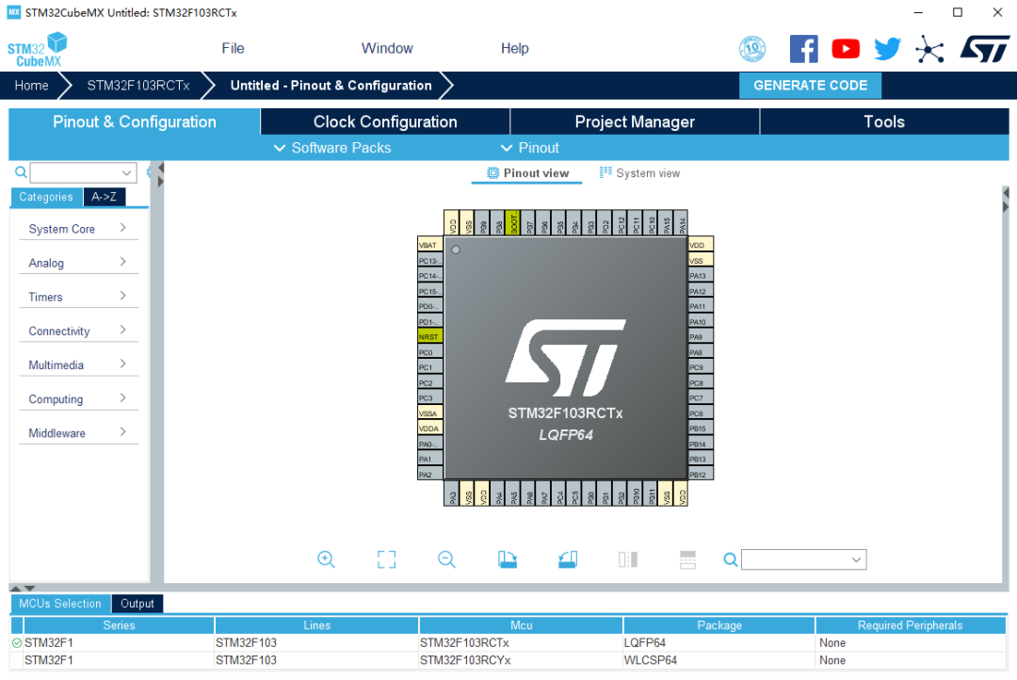
Task: Click the pin search magnifier icon
Action: click(x=731, y=559)
